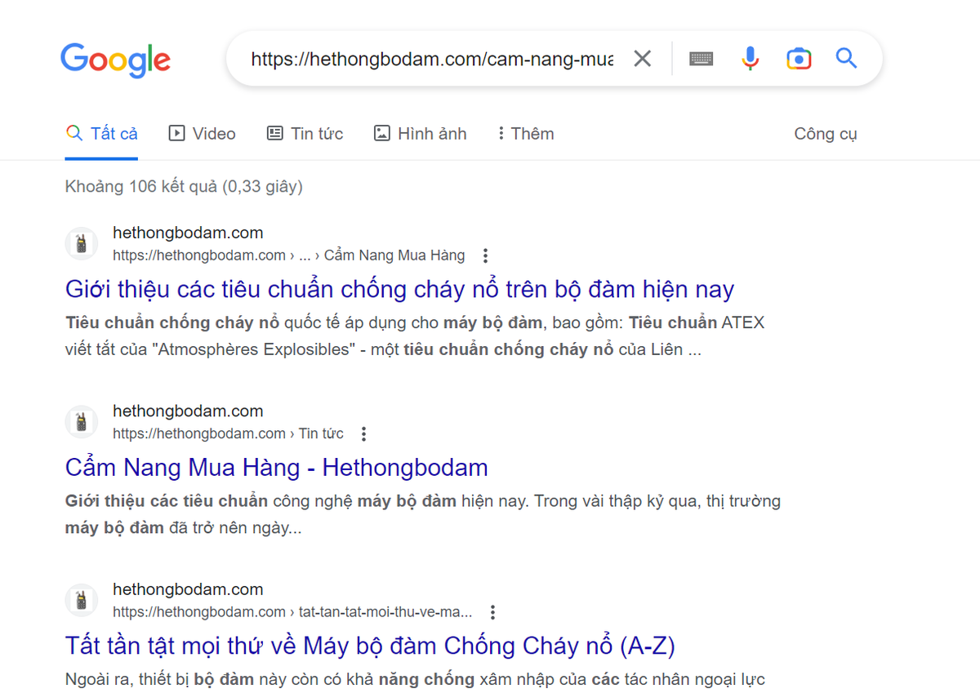
Task: Open the Công cụ tools button
Action: pos(826,134)
